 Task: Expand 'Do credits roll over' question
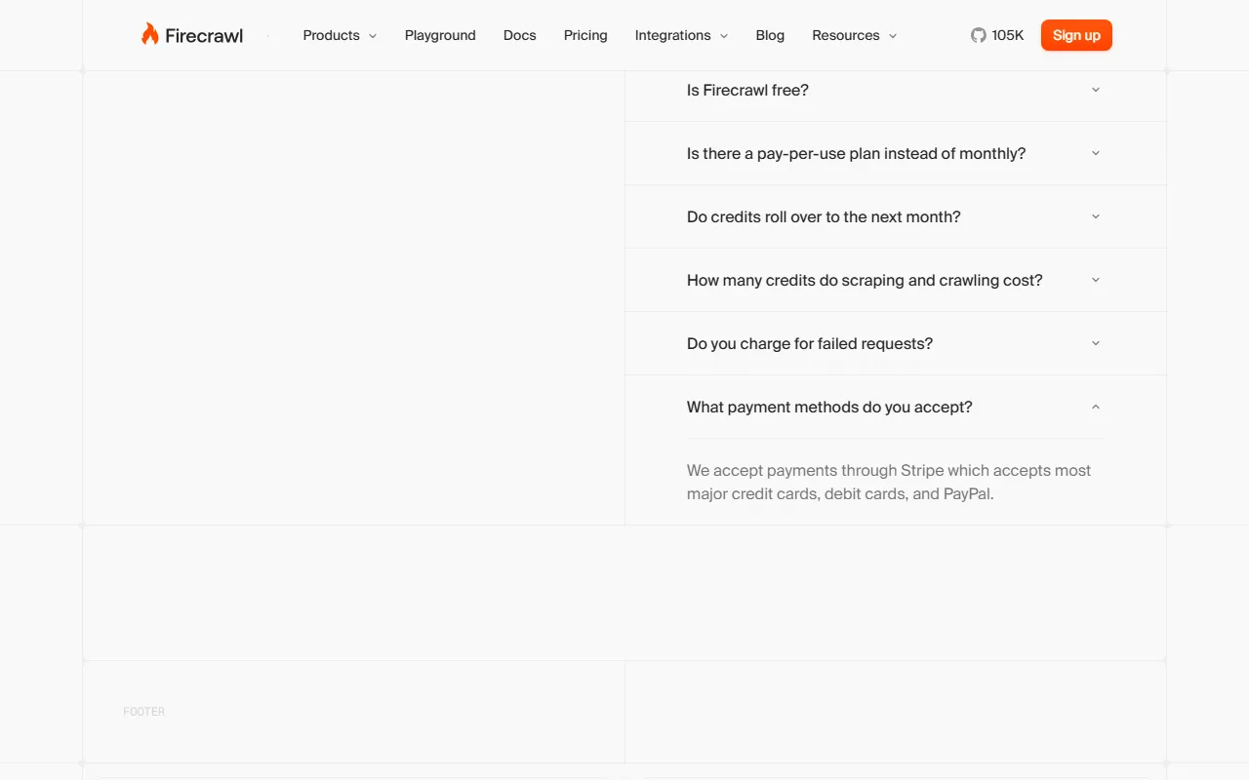(824, 216)
